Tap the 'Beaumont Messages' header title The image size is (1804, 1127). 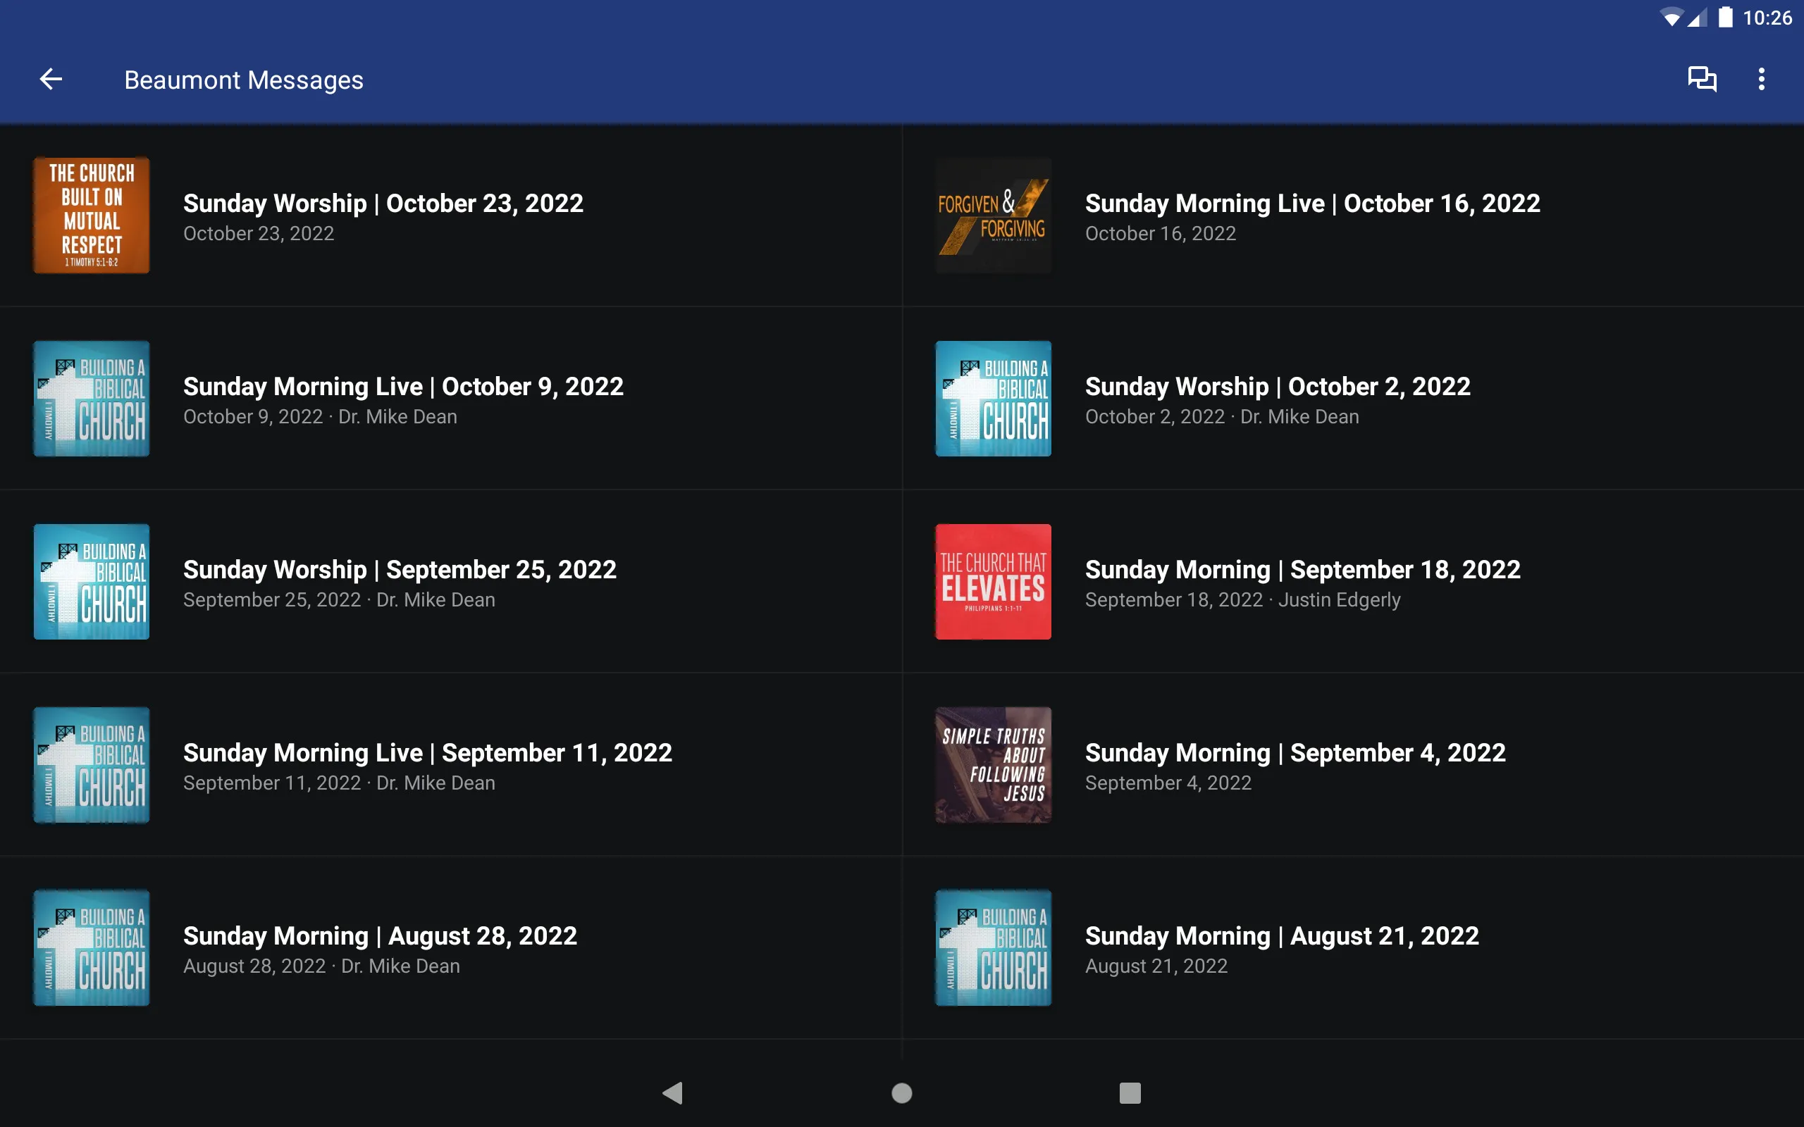click(244, 80)
